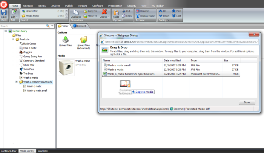The image size is (264, 153).
Task: Open the My Toolbar ribbon tab
Action: tap(158, 6)
